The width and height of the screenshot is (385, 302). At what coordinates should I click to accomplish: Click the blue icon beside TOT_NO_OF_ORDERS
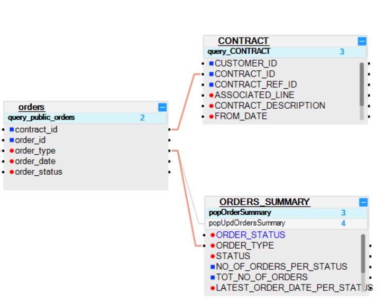[213, 277]
